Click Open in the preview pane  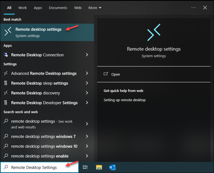(x=154, y=74)
